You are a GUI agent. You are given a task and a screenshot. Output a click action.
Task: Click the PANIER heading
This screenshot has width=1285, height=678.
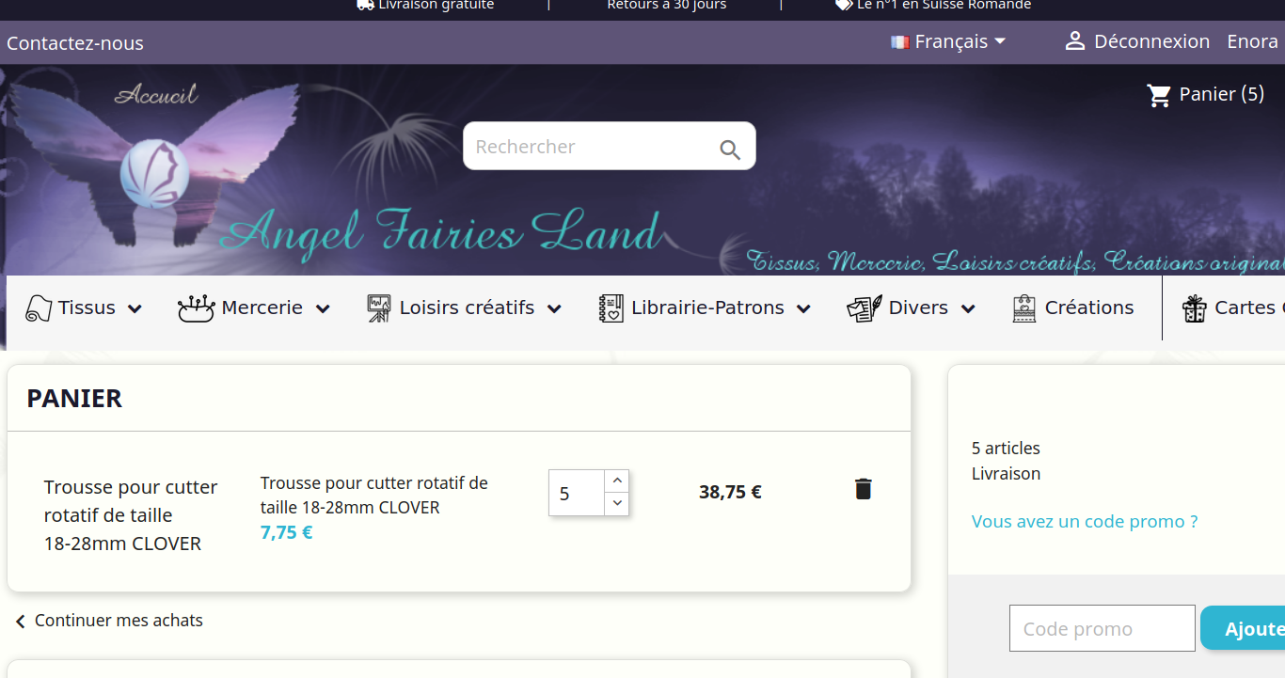point(74,398)
